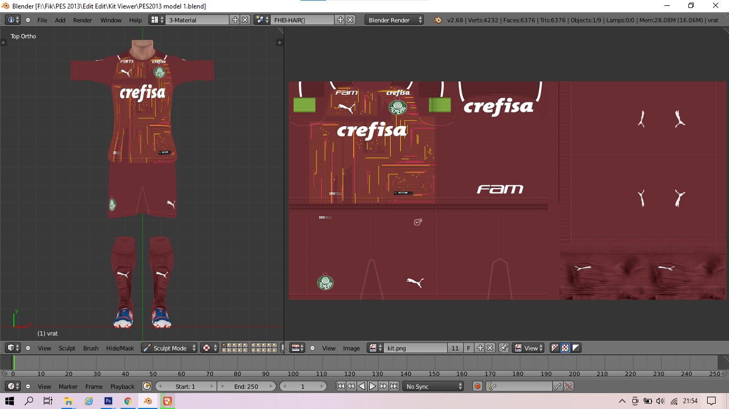Screen dimensions: 729x409
Task: Play the animation forward
Action: [x=373, y=386]
